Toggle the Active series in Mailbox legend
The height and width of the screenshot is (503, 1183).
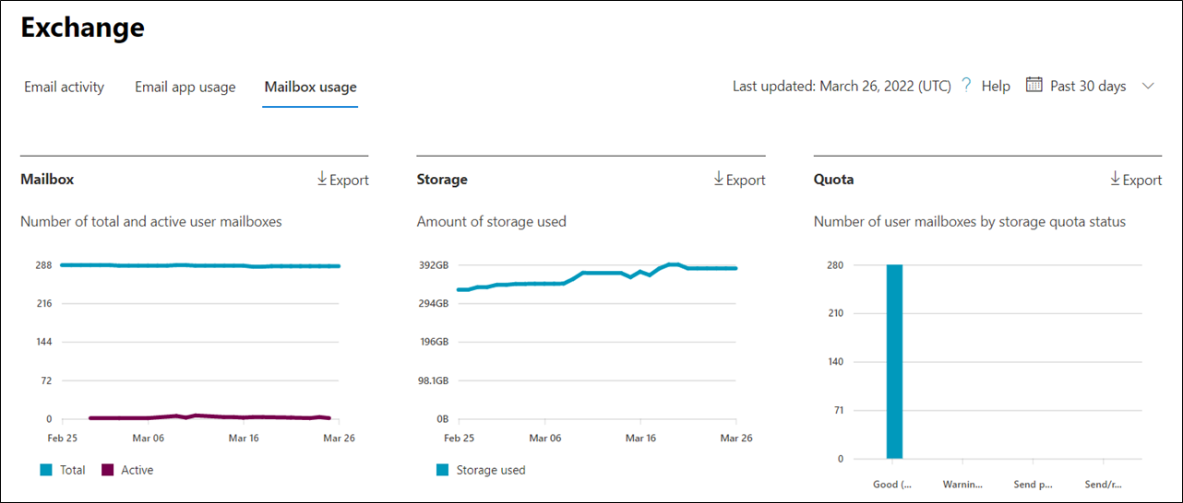(137, 470)
